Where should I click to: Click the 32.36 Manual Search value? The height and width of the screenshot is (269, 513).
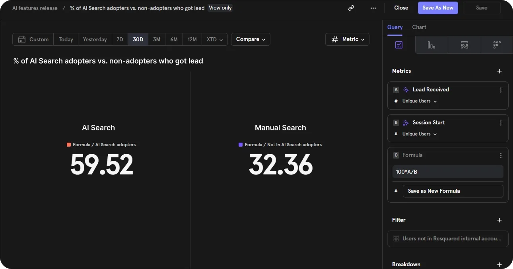click(281, 165)
